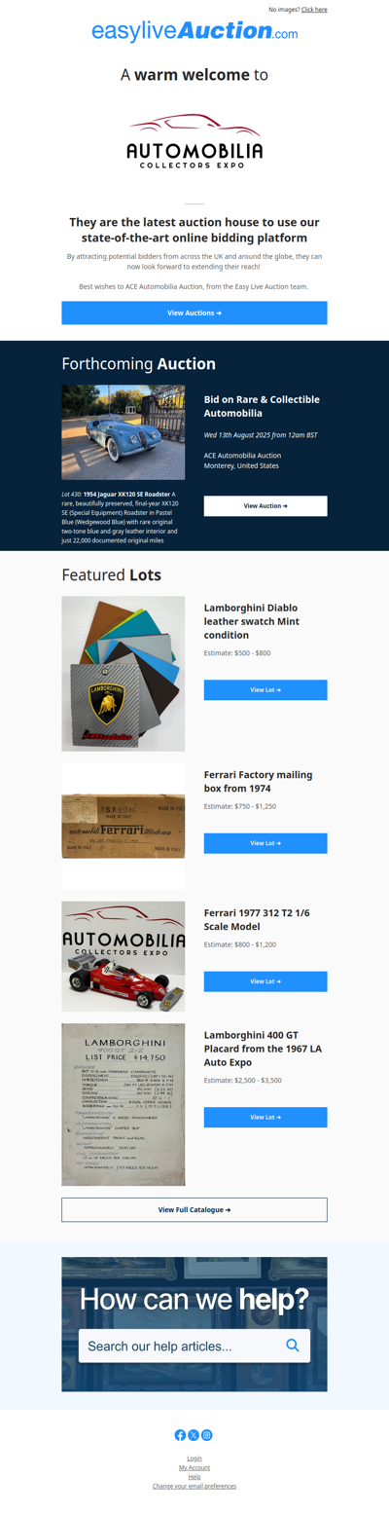
Task: Click Change your email preferences link
Action: point(194,1486)
